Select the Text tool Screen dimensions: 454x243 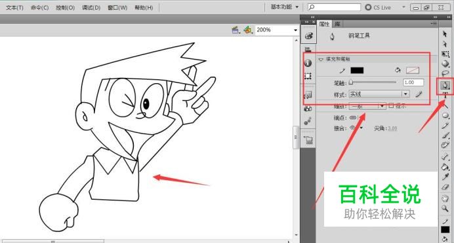[445, 95]
